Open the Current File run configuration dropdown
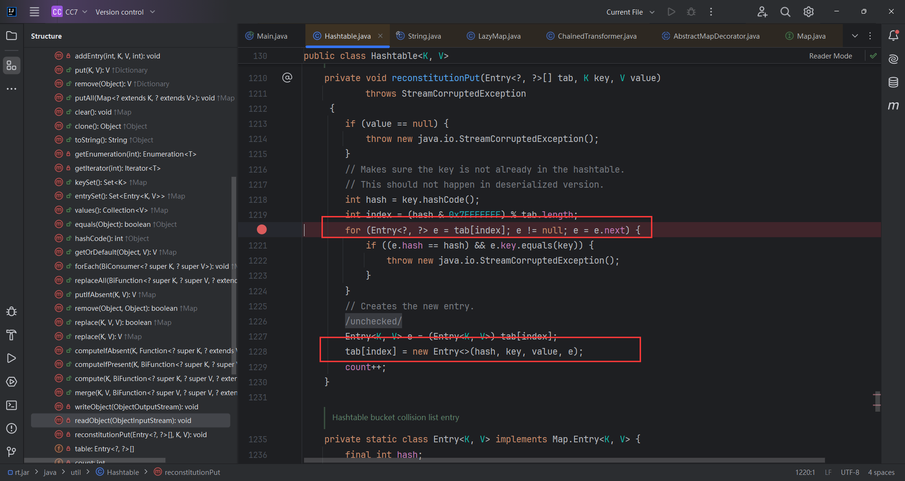Image resolution: width=905 pixels, height=481 pixels. click(x=630, y=12)
